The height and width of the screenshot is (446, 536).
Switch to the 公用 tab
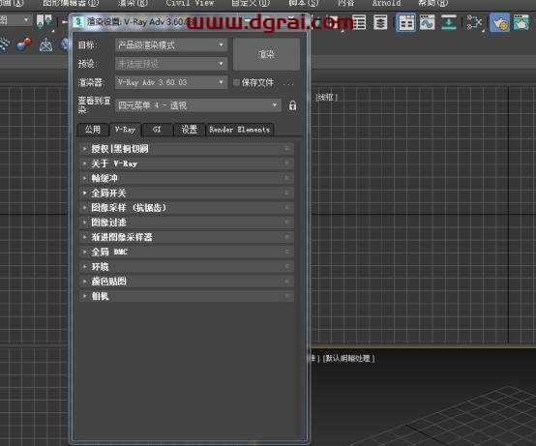click(x=93, y=130)
